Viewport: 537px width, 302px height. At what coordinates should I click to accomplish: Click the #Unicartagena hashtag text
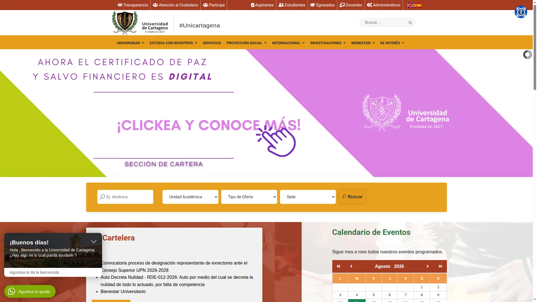(200, 25)
